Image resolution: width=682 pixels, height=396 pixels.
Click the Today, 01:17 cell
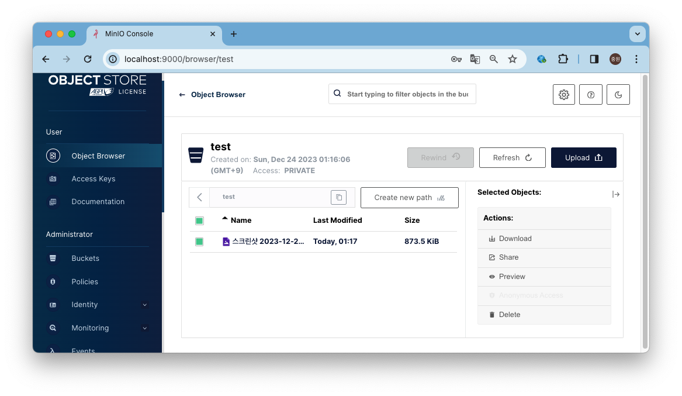click(x=335, y=241)
